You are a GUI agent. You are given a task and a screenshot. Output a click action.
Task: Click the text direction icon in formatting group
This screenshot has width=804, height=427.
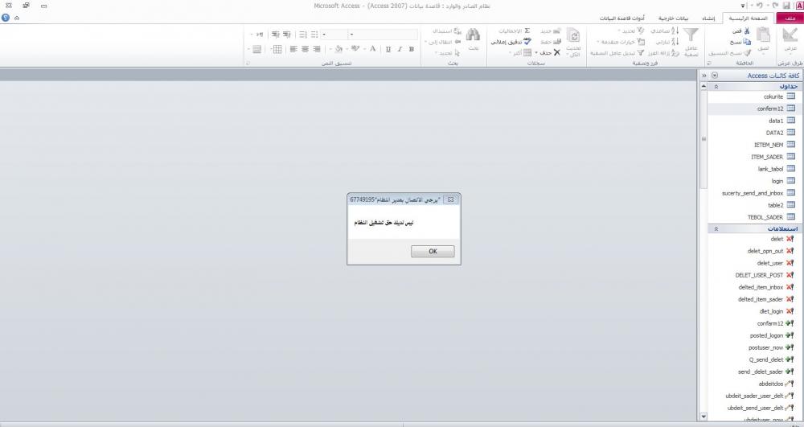click(259, 35)
